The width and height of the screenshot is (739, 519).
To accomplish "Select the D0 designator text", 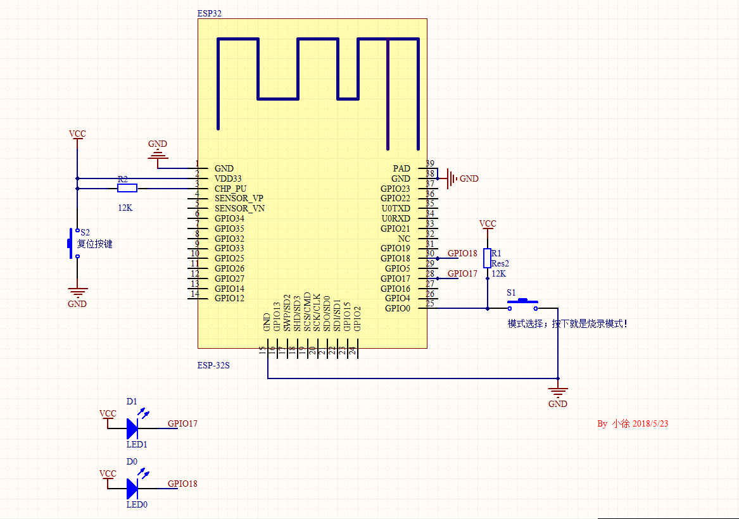I will pyautogui.click(x=132, y=462).
